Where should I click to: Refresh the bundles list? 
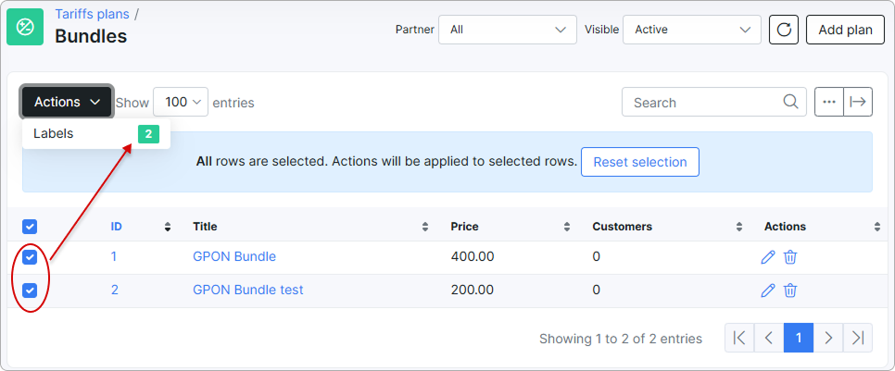[784, 30]
